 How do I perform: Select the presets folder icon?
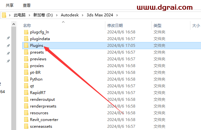(26, 52)
